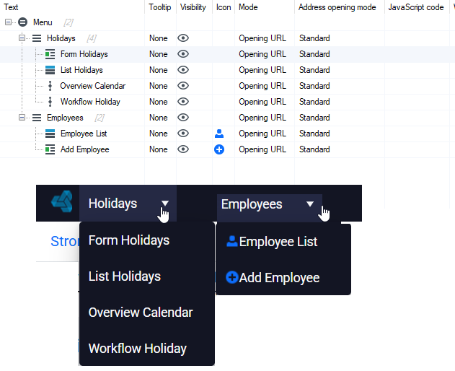
Task: Click the Employees navbar menu label
Action: point(252,204)
